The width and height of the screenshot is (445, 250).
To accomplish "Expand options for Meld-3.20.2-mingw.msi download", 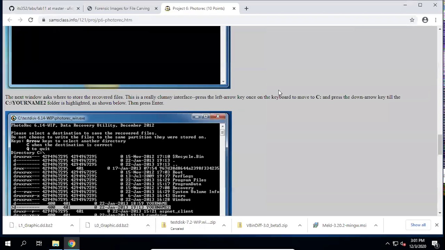I will (376, 225).
